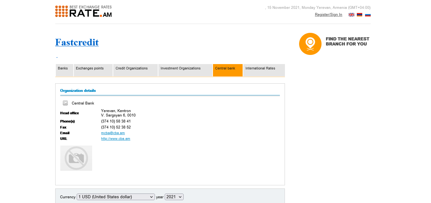Screen dimensions: 431x203
Task: Select the Armenian flag language icon
Action: coord(359,15)
